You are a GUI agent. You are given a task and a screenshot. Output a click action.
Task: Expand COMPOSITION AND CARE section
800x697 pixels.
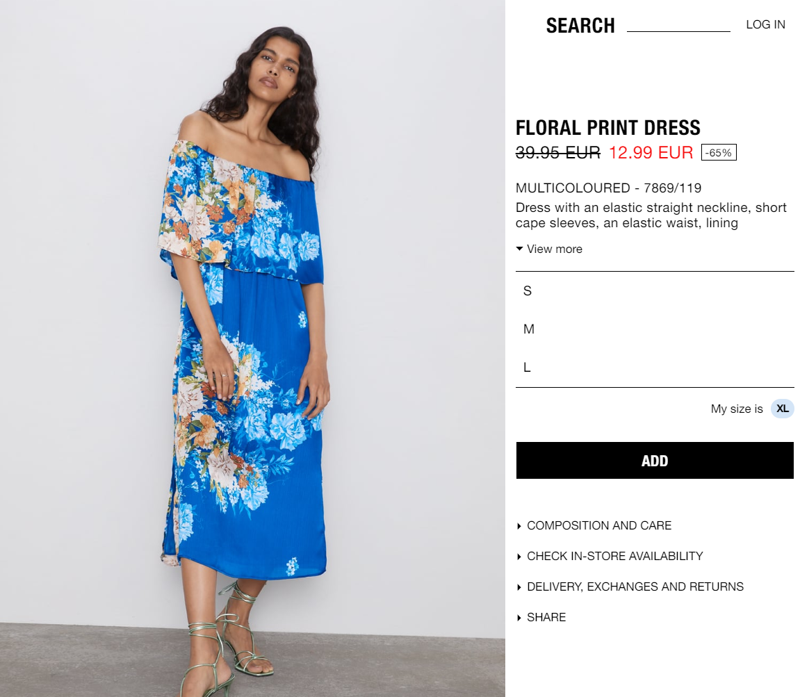coord(599,525)
